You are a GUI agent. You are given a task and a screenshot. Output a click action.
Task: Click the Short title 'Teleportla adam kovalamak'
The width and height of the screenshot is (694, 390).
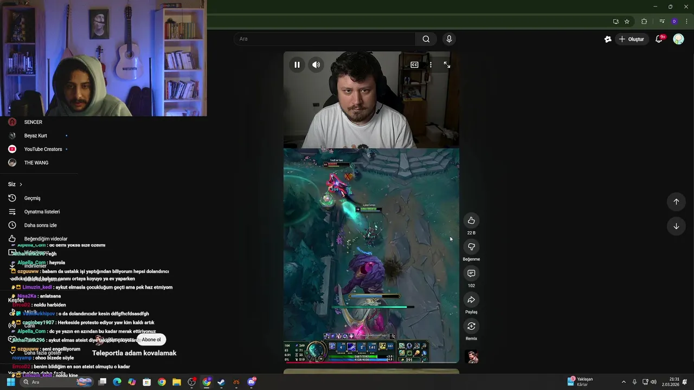click(x=134, y=353)
